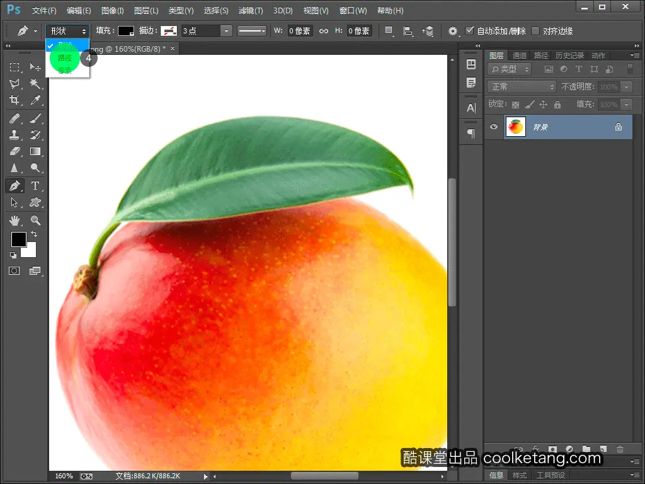This screenshot has width=645, height=484.
Task: Open the tool mode Shape dropdown
Action: click(x=67, y=31)
